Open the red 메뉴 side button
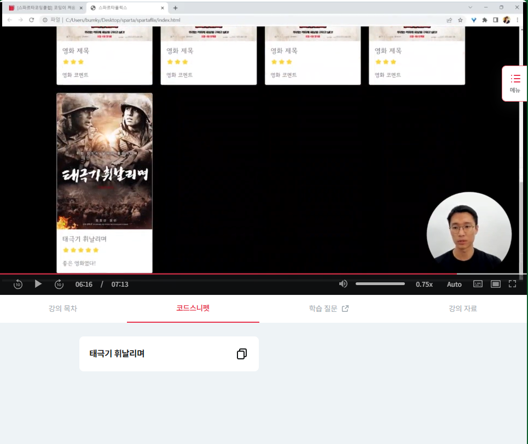Image resolution: width=528 pixels, height=444 pixels. click(515, 84)
